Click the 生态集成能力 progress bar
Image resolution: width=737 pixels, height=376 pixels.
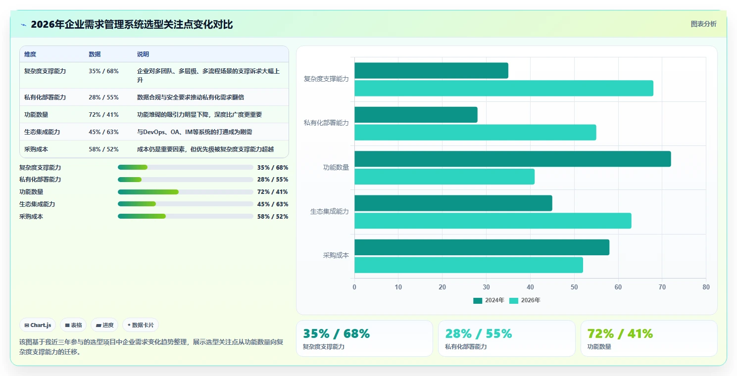tap(186, 204)
